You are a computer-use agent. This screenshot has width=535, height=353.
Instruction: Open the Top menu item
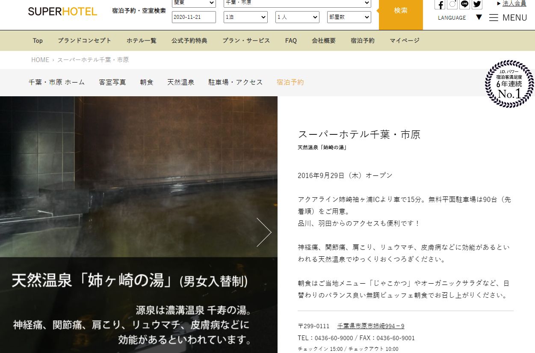click(x=38, y=41)
